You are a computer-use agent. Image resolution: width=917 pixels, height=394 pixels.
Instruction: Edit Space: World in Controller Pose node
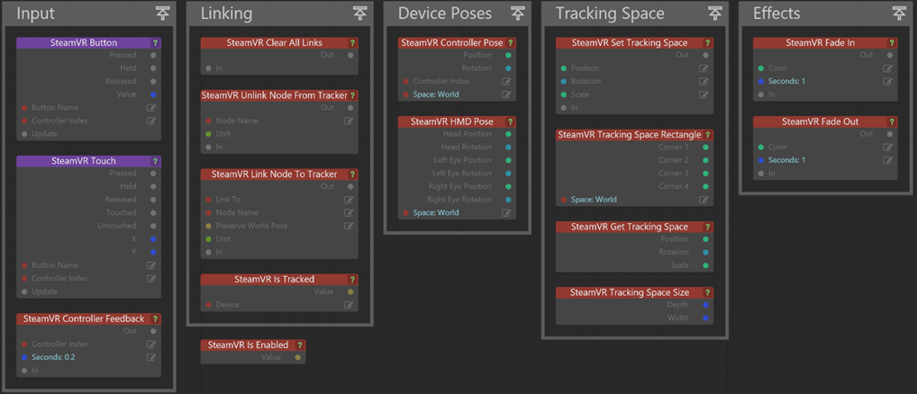pos(506,94)
